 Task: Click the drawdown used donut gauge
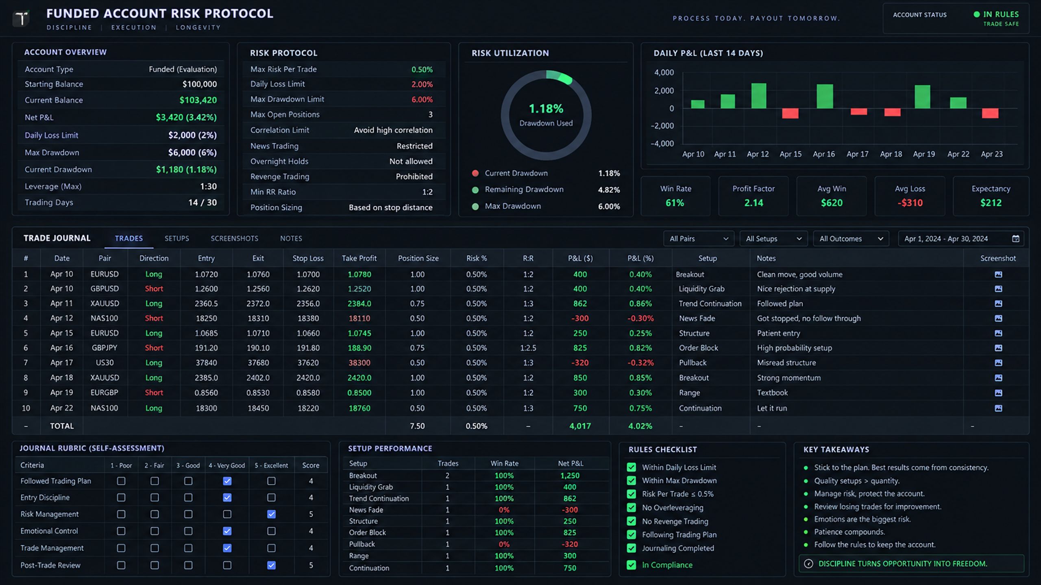[546, 115]
